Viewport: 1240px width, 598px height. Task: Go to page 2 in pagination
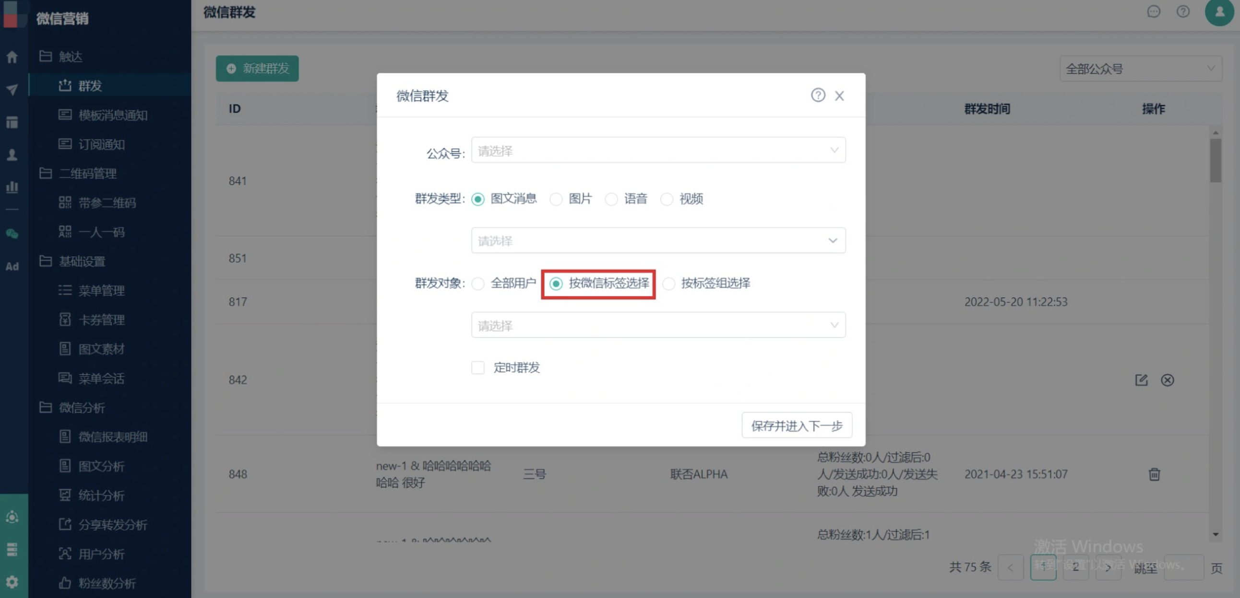point(1075,567)
